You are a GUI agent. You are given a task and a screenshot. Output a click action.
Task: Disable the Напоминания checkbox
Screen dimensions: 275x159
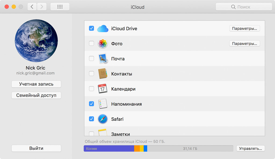[x=91, y=104]
